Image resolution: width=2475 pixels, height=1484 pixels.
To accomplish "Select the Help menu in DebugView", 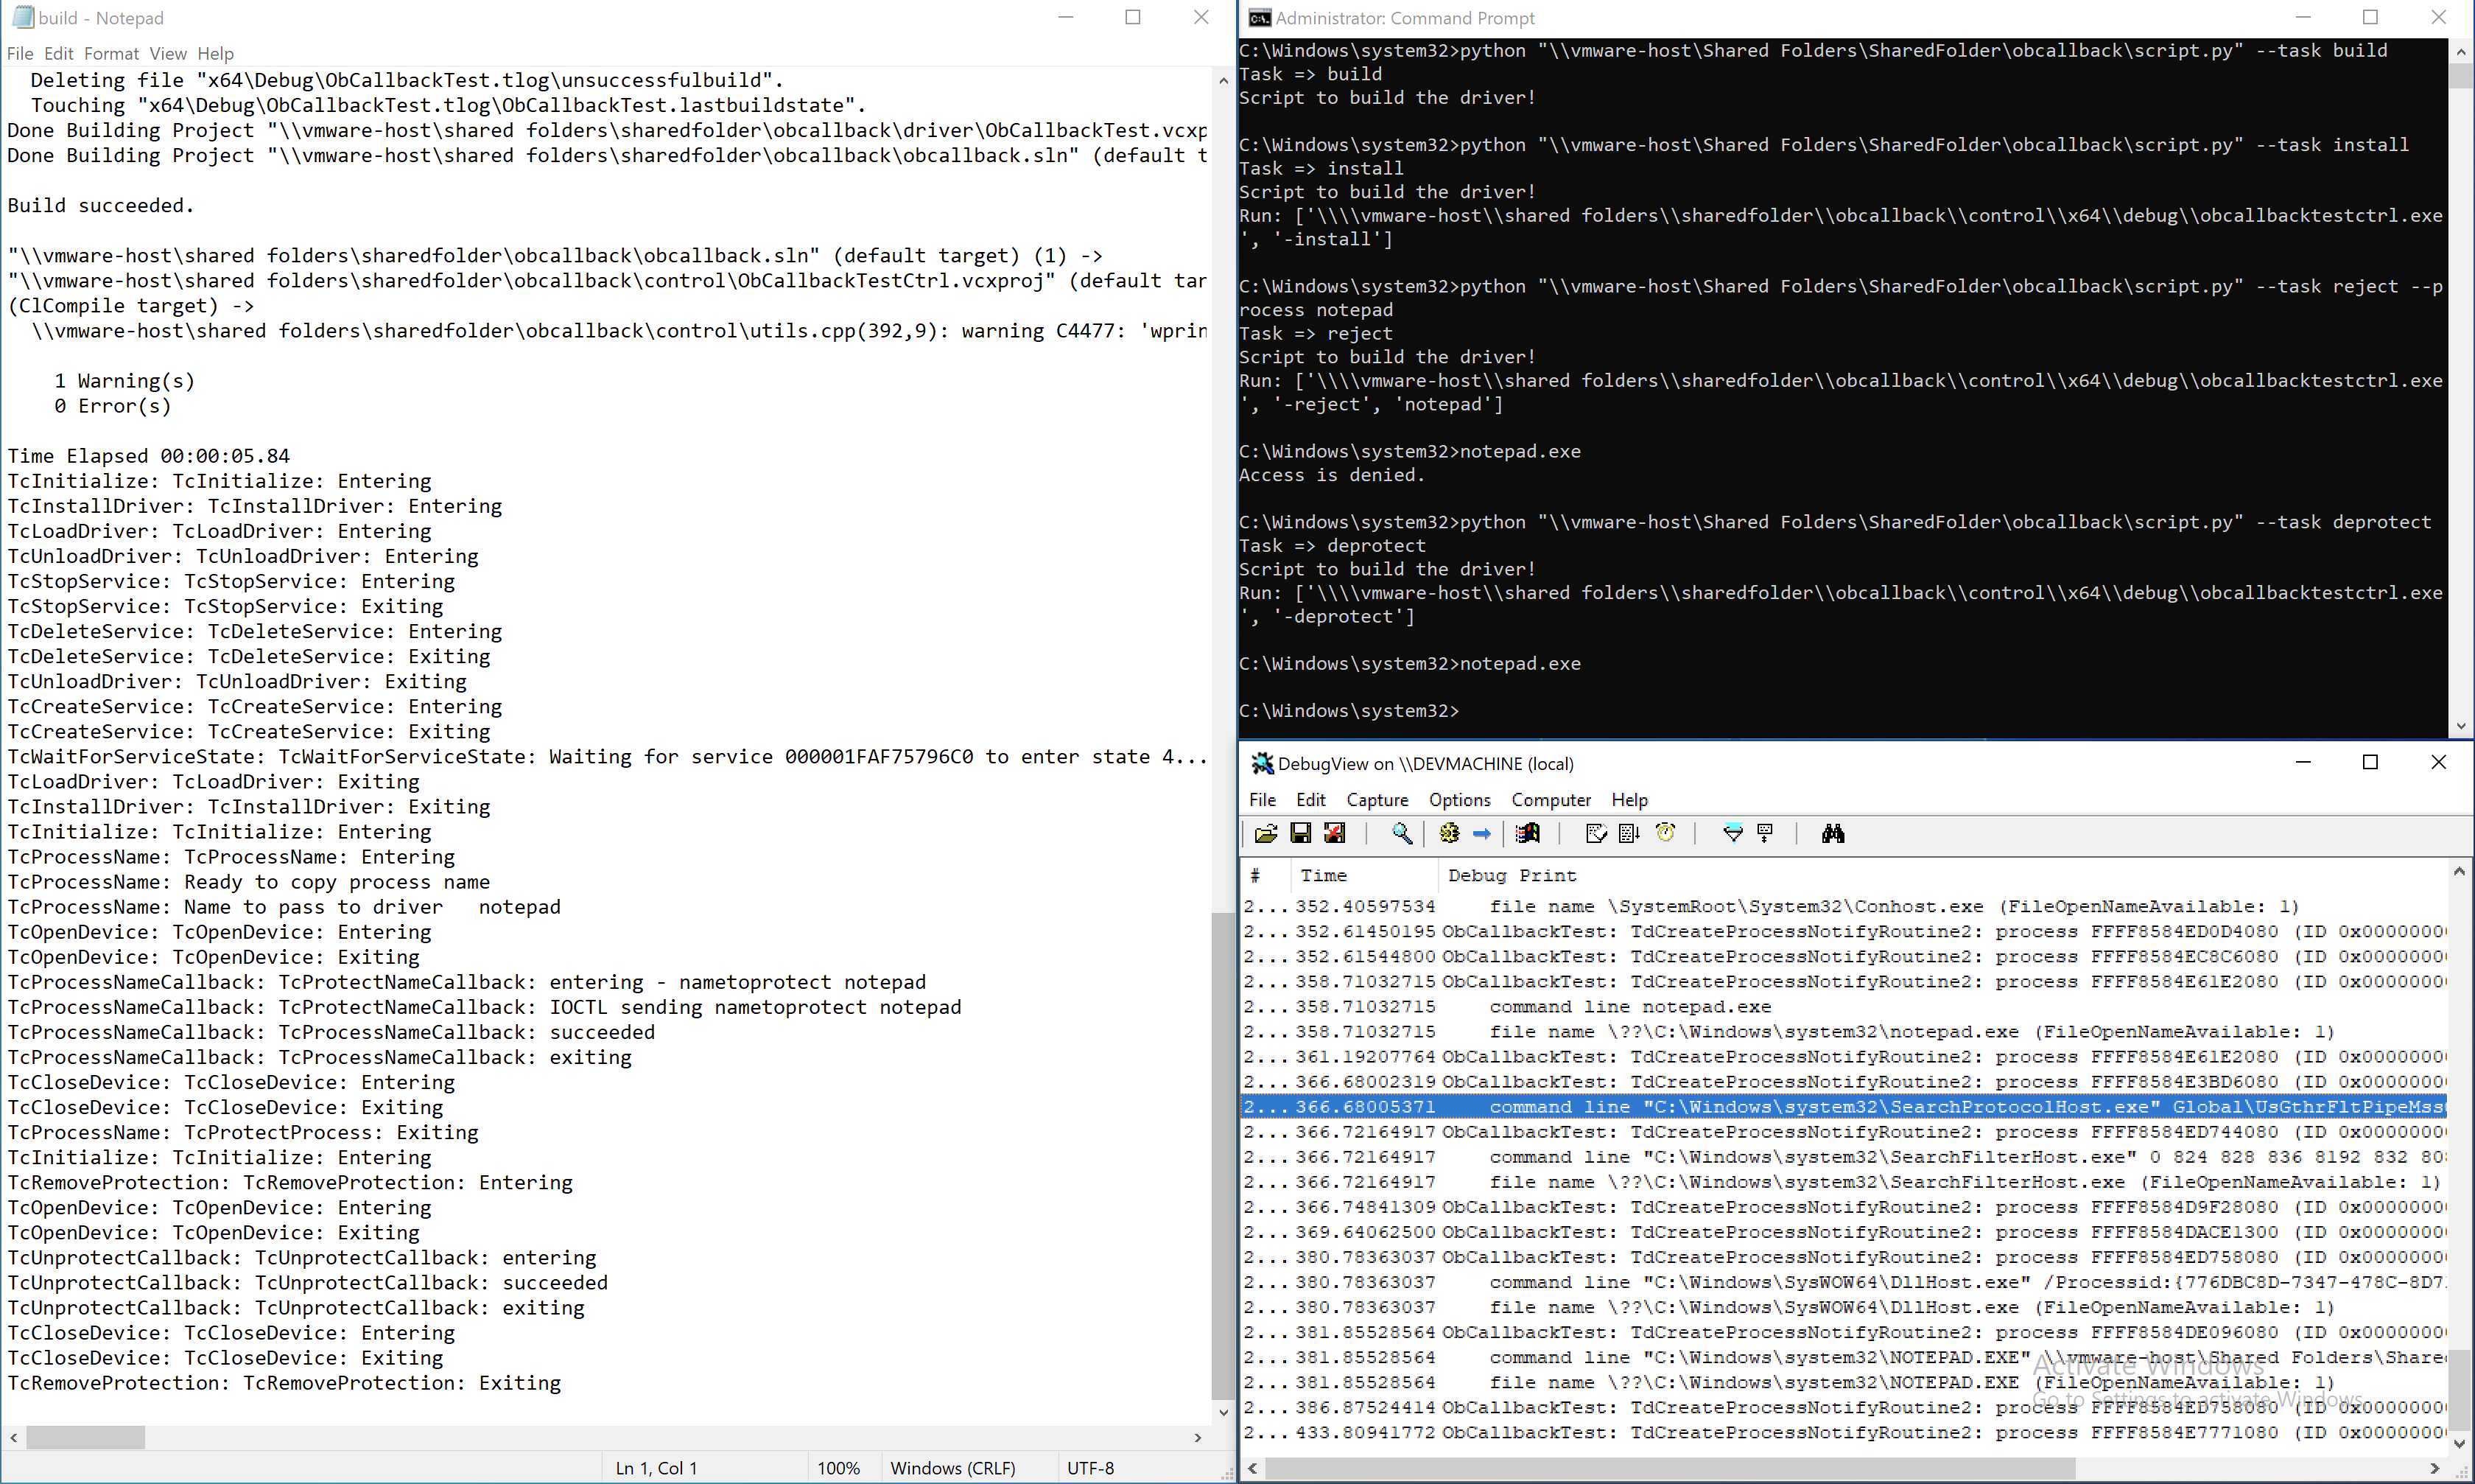I will pos(1629,799).
